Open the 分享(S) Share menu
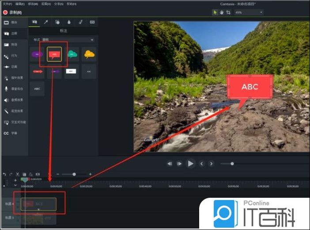This screenshot has width=310, height=230. (x=59, y=4)
